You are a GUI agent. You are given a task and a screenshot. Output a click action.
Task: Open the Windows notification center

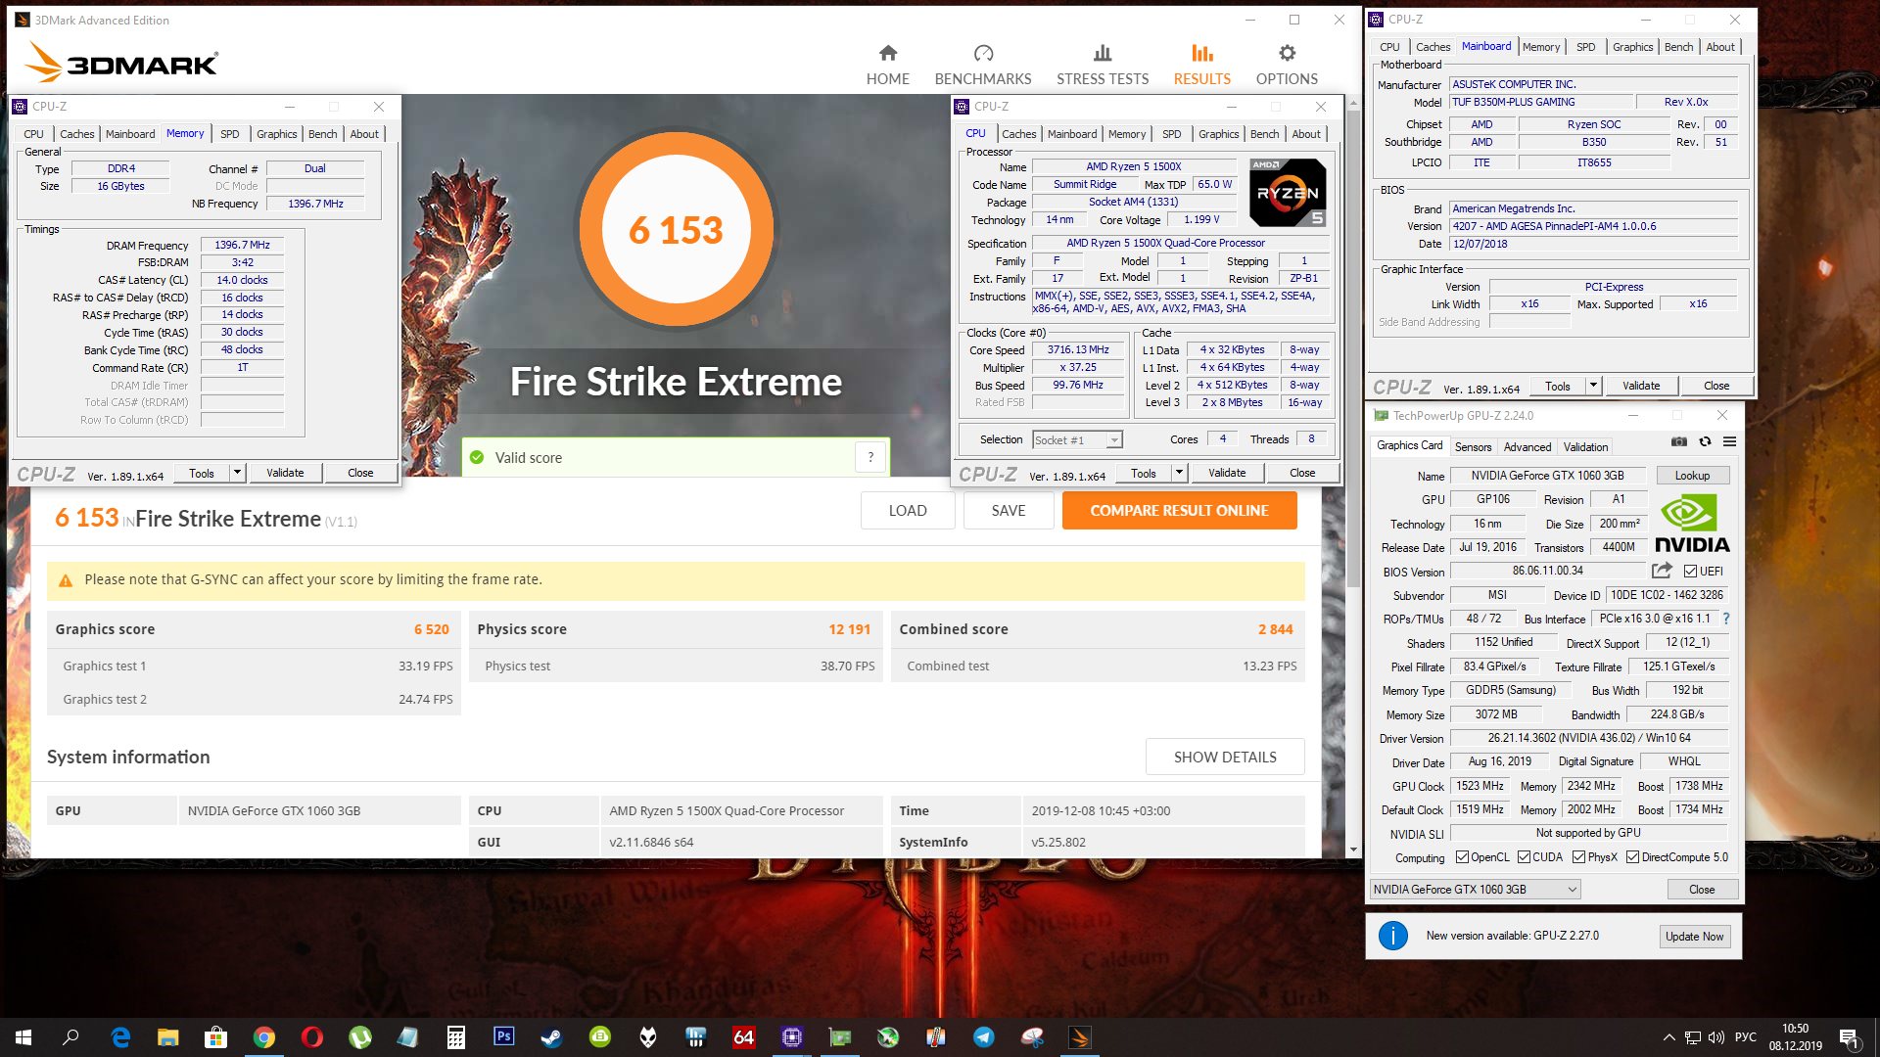1850,1037
